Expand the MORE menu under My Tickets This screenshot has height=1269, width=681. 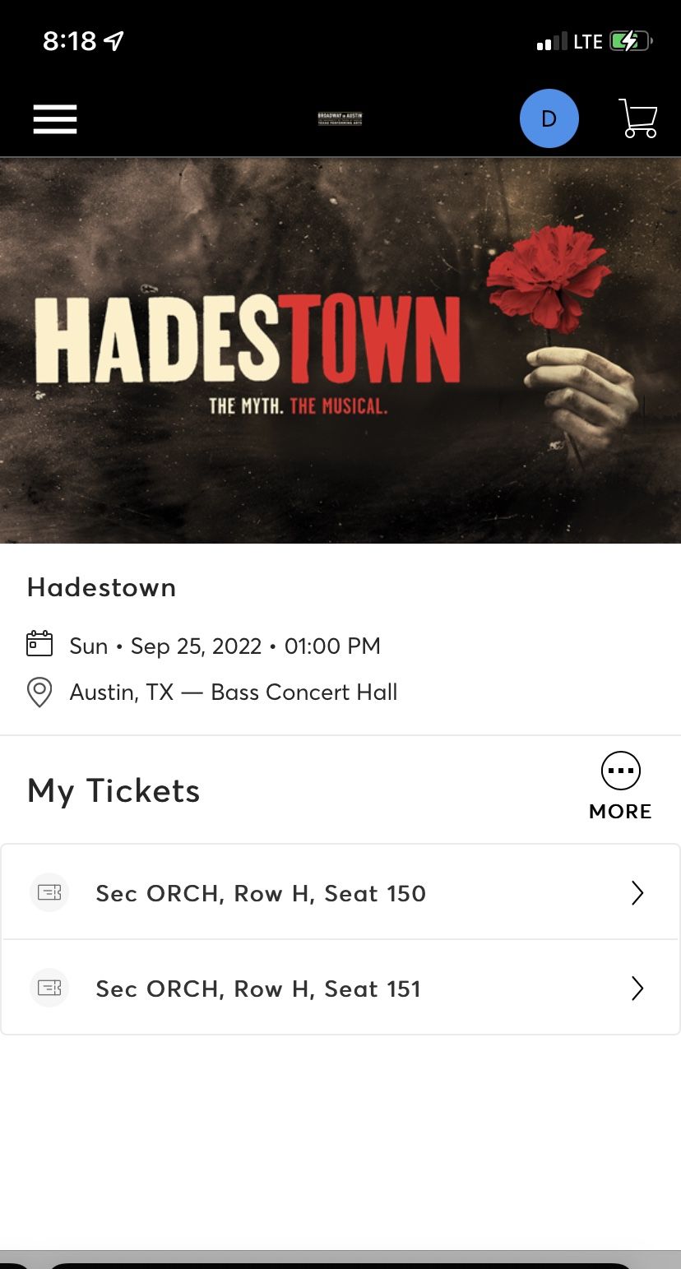[620, 785]
